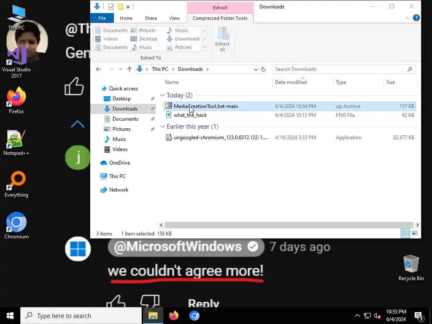The image size is (432, 324).
Task: Open Notepad++ desktop shortcut
Action: [16, 143]
